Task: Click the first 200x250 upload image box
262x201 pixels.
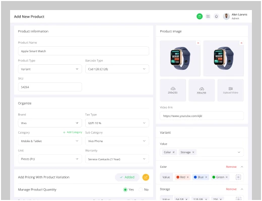Action: (x=173, y=90)
